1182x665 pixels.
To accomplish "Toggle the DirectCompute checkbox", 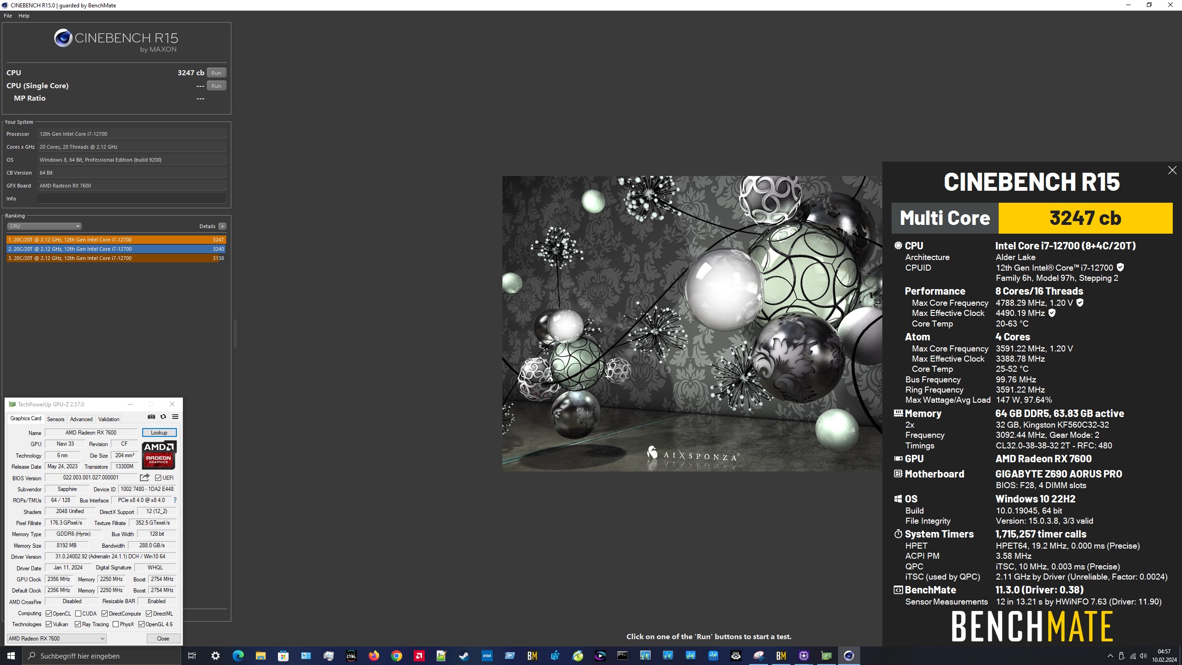I will [x=104, y=614].
